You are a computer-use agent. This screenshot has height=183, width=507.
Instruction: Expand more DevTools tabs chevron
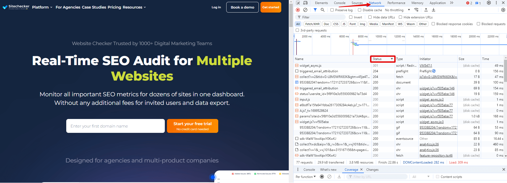click(451, 3)
